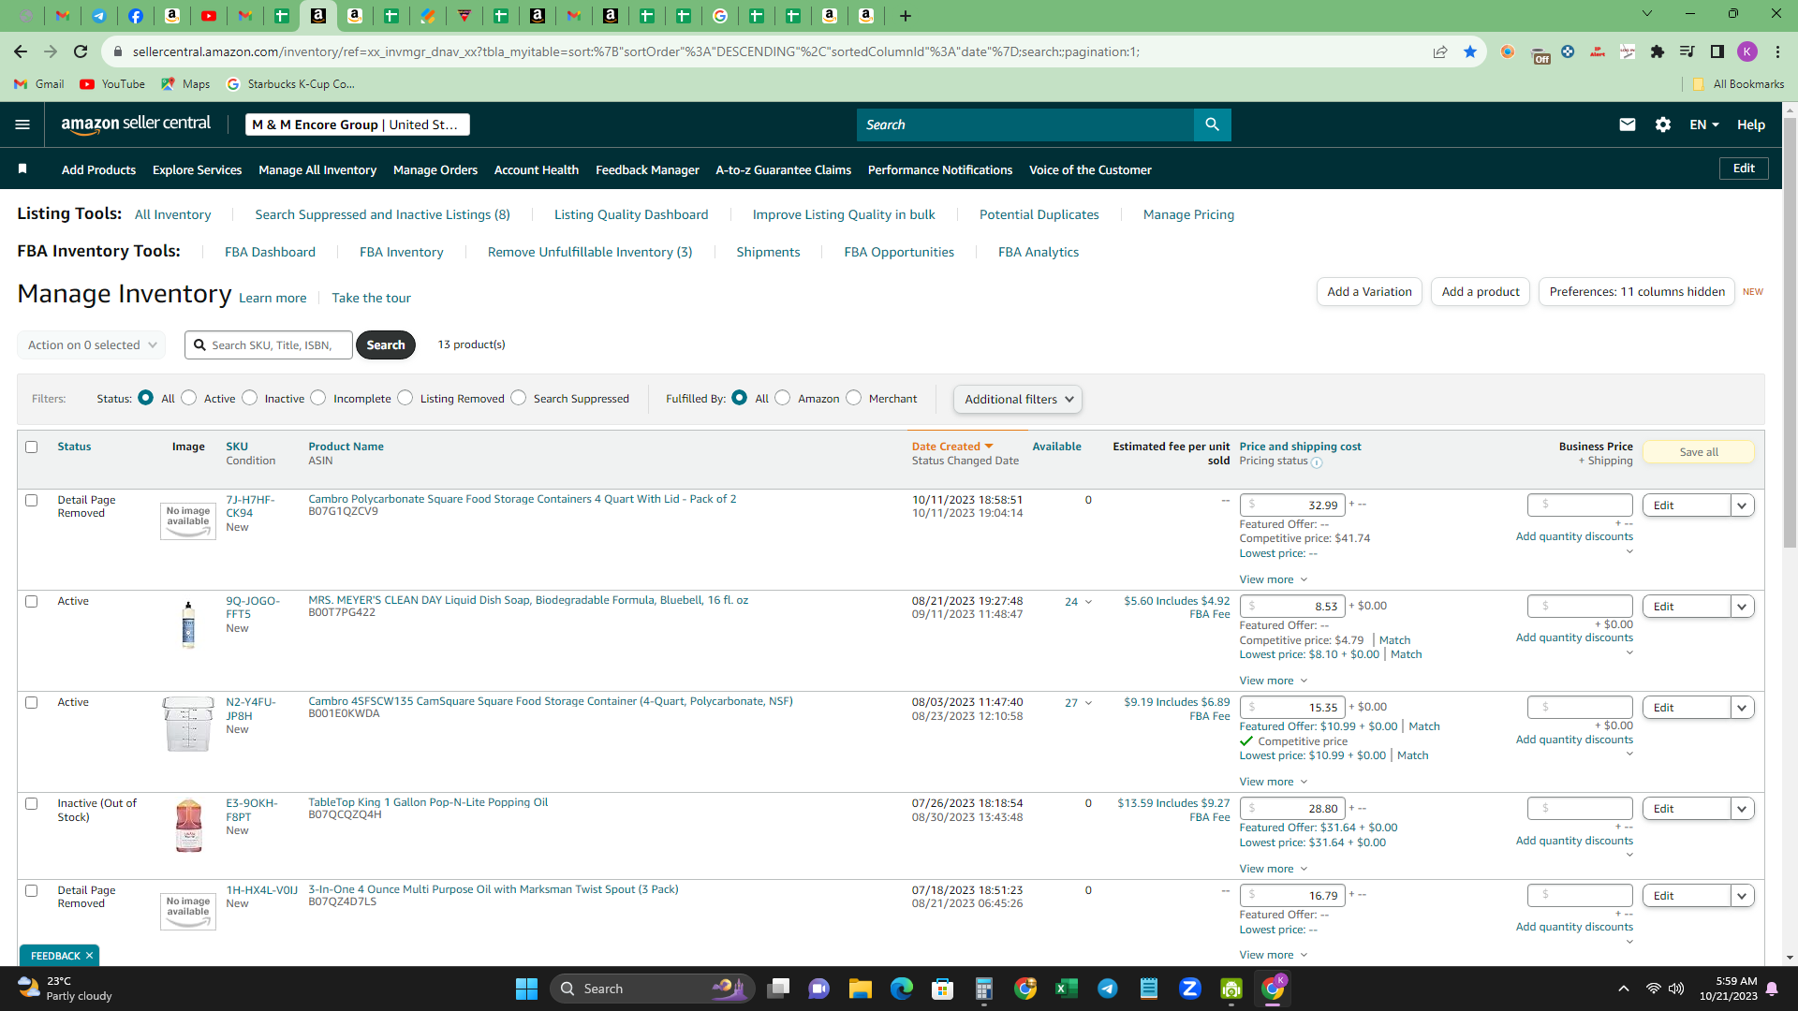Image resolution: width=1798 pixels, height=1011 pixels.
Task: Expand View more for TableTop King row
Action: click(1274, 869)
